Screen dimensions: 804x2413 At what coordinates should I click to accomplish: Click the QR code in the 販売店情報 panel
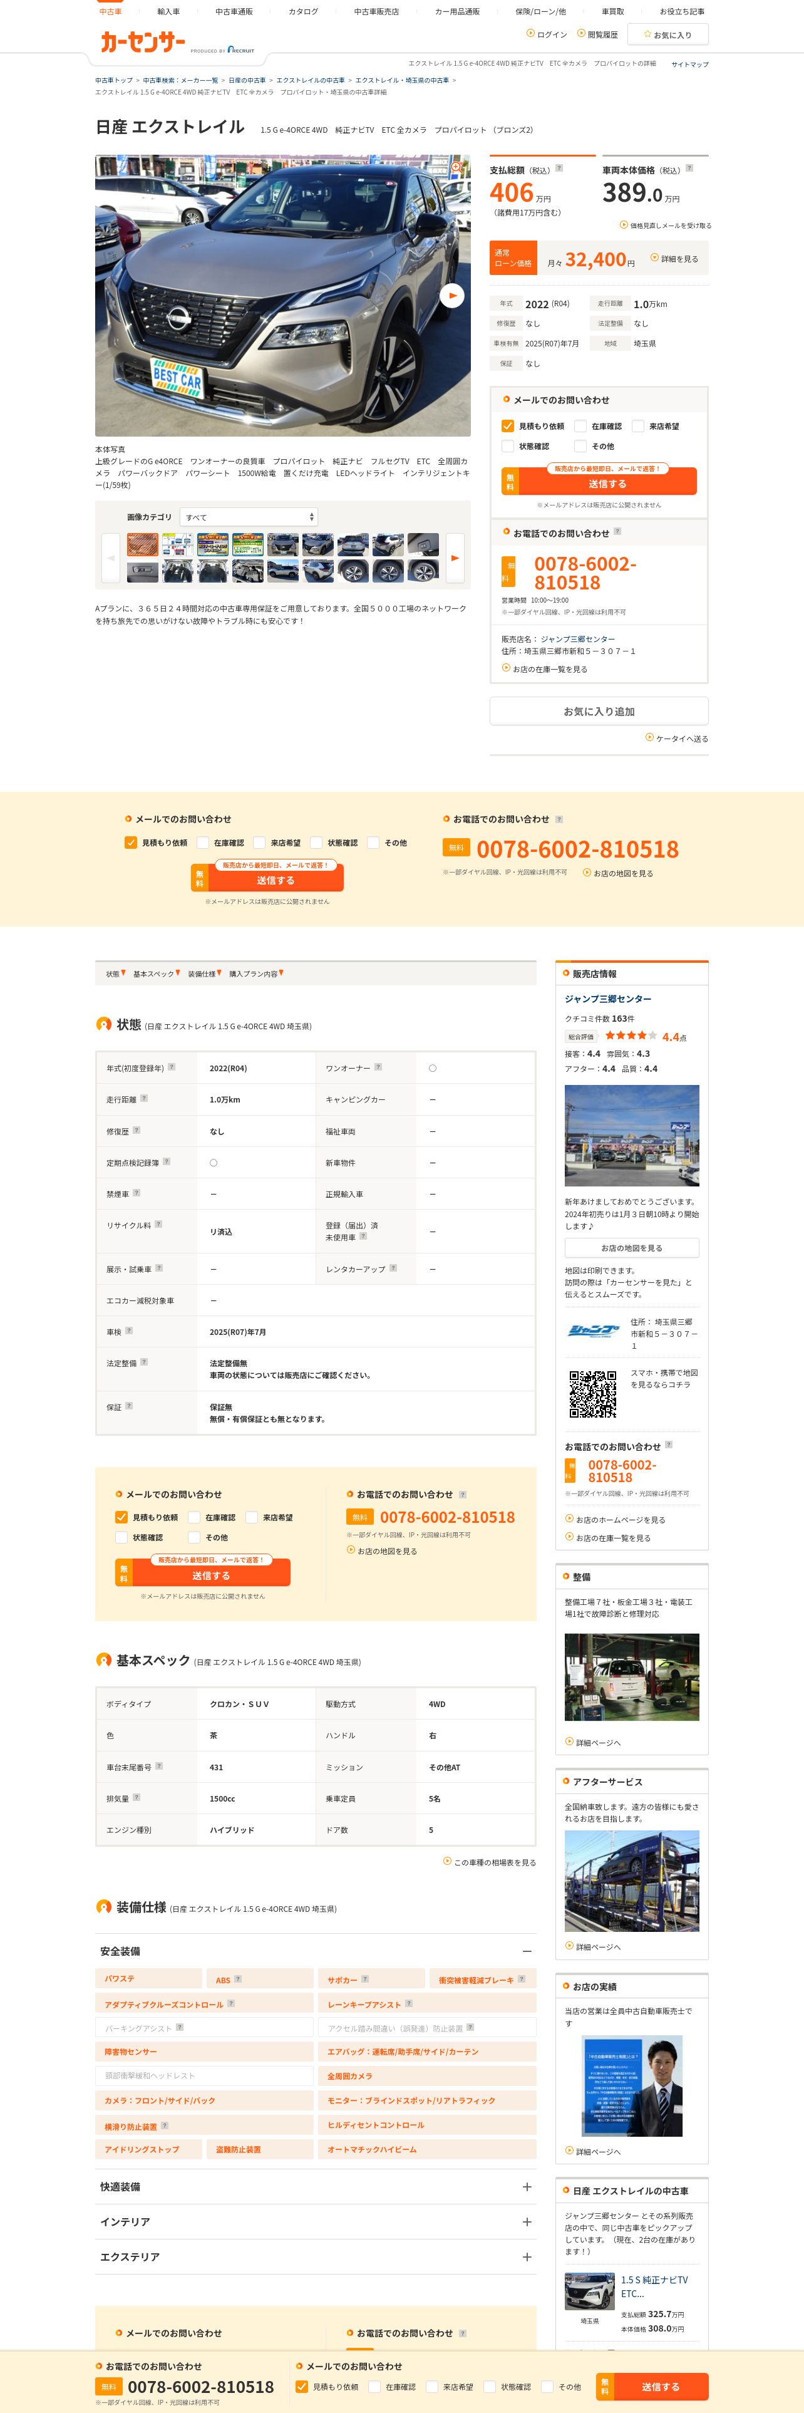tap(592, 1394)
